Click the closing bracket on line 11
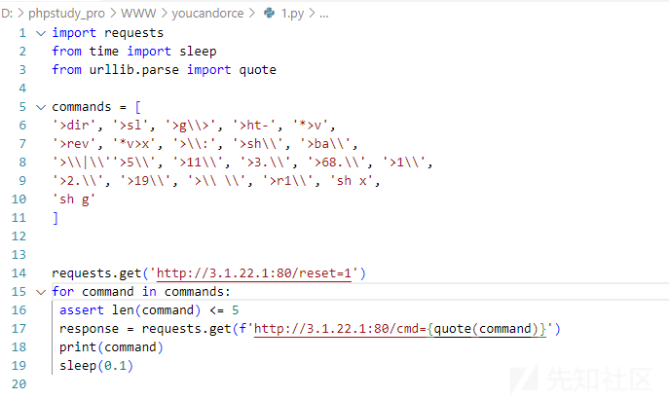The image size is (669, 399). click(x=56, y=218)
